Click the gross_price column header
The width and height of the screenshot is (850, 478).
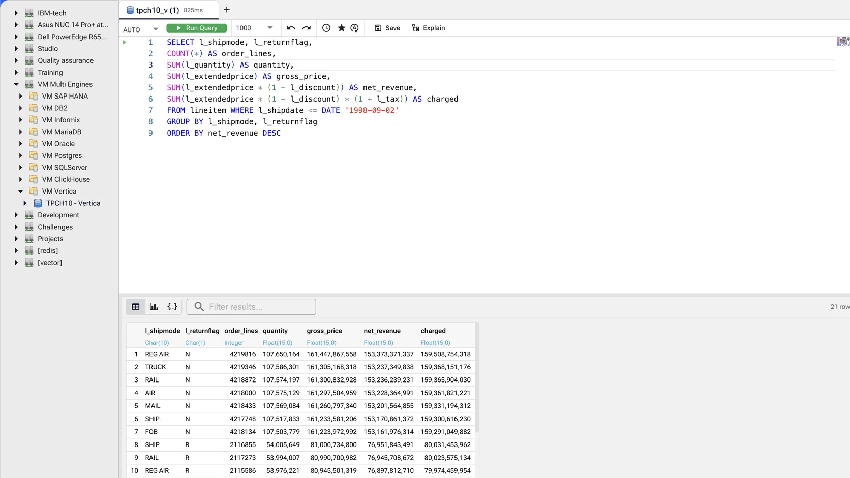(x=324, y=331)
